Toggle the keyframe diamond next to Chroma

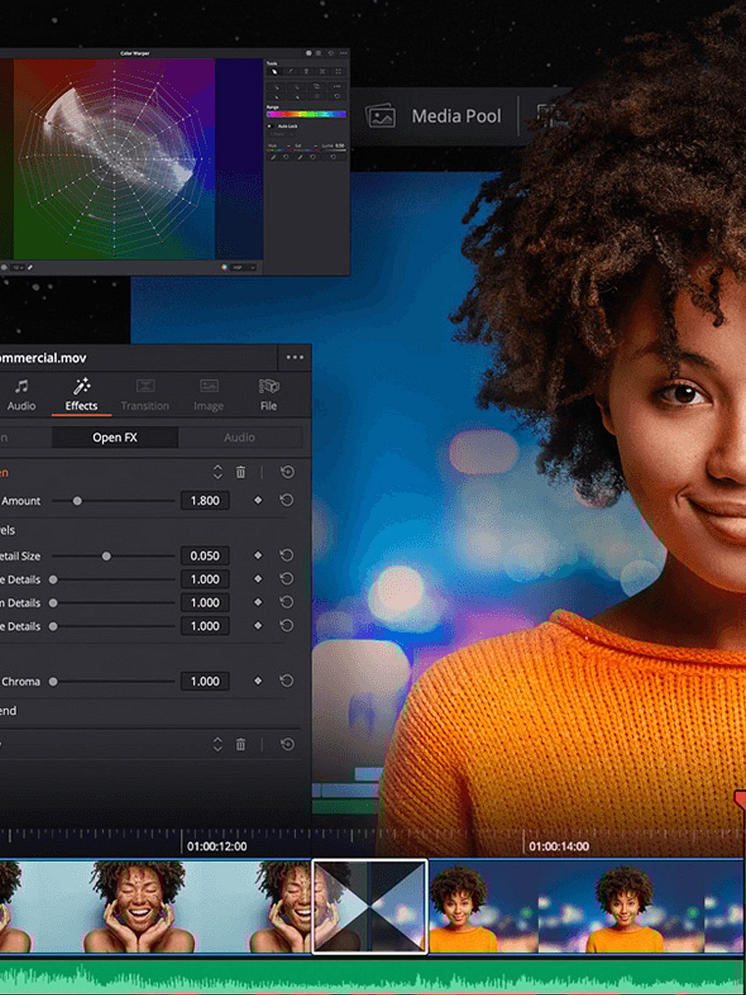pos(258,681)
